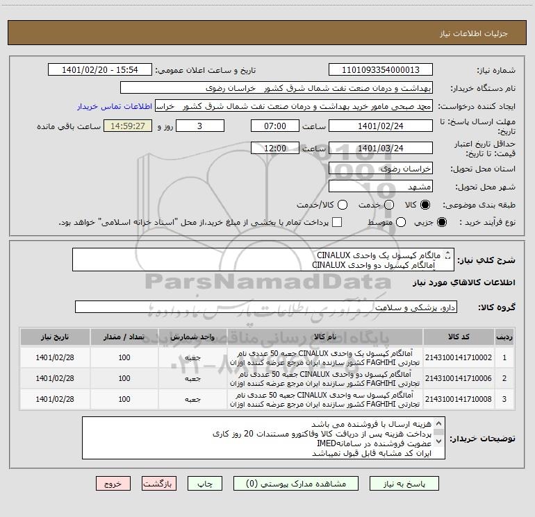The image size is (535, 517).
Task: Select the کالا/خدمت radio button
Action: pos(343,205)
